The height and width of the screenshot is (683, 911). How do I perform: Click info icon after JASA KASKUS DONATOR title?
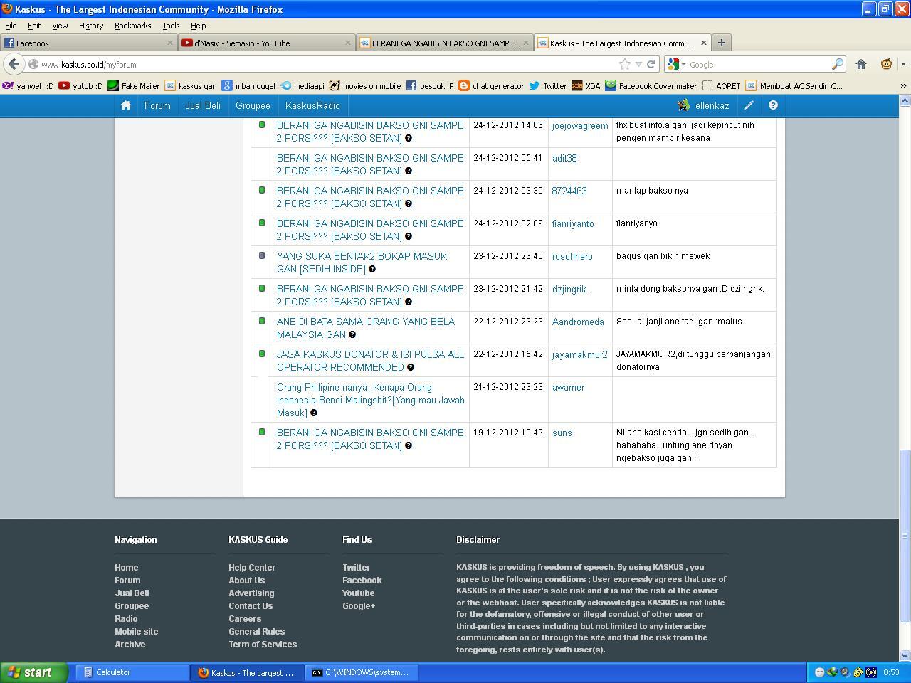(x=411, y=367)
